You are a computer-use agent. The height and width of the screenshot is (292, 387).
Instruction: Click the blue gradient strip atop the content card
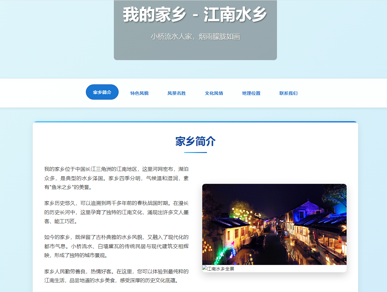[195, 122]
